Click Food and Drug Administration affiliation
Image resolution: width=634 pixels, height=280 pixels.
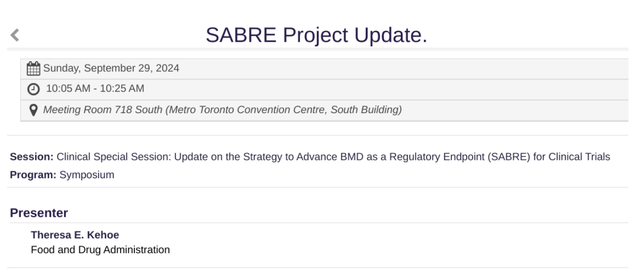click(x=100, y=250)
